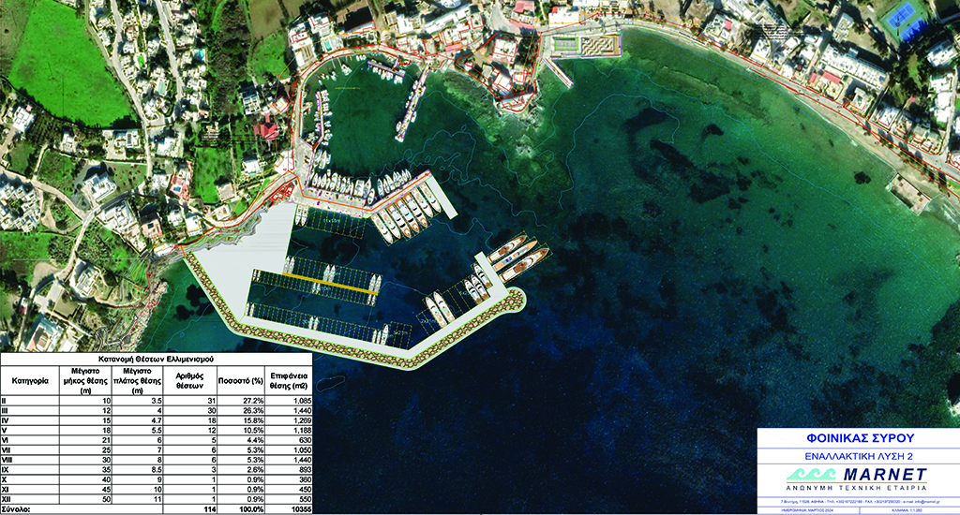The width and height of the screenshot is (960, 515).
Task: Open the info@marnet.gr email address
Action: [930, 502]
